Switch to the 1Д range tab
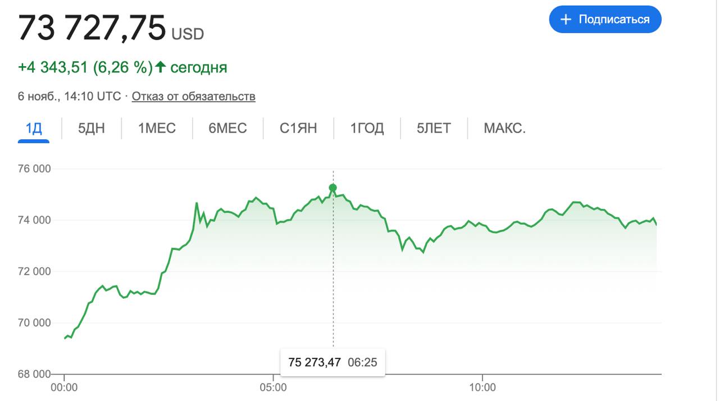The image size is (719, 401). [34, 128]
